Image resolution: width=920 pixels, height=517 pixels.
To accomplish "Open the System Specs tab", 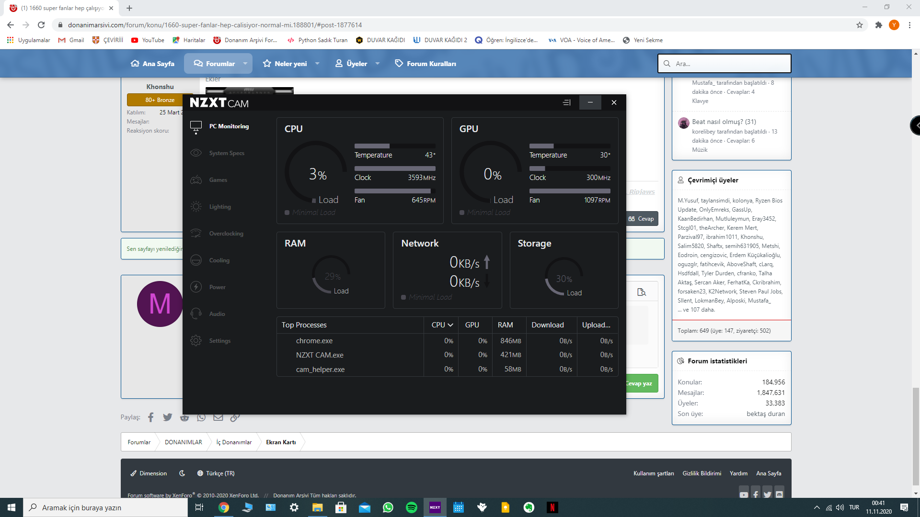I will pyautogui.click(x=227, y=153).
